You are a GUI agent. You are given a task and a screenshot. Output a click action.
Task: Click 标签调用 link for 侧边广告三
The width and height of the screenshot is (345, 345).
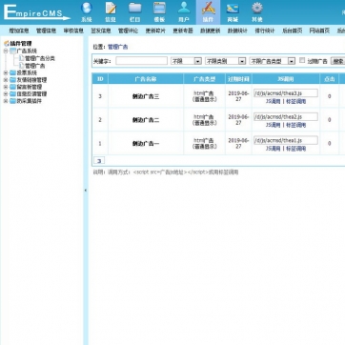click(x=295, y=101)
